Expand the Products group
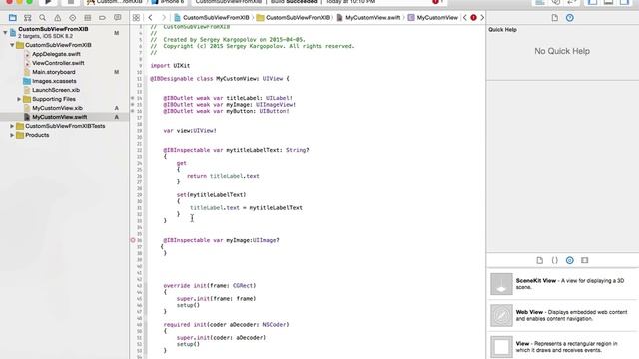Screen dimensions: 639x359 pos(12,135)
